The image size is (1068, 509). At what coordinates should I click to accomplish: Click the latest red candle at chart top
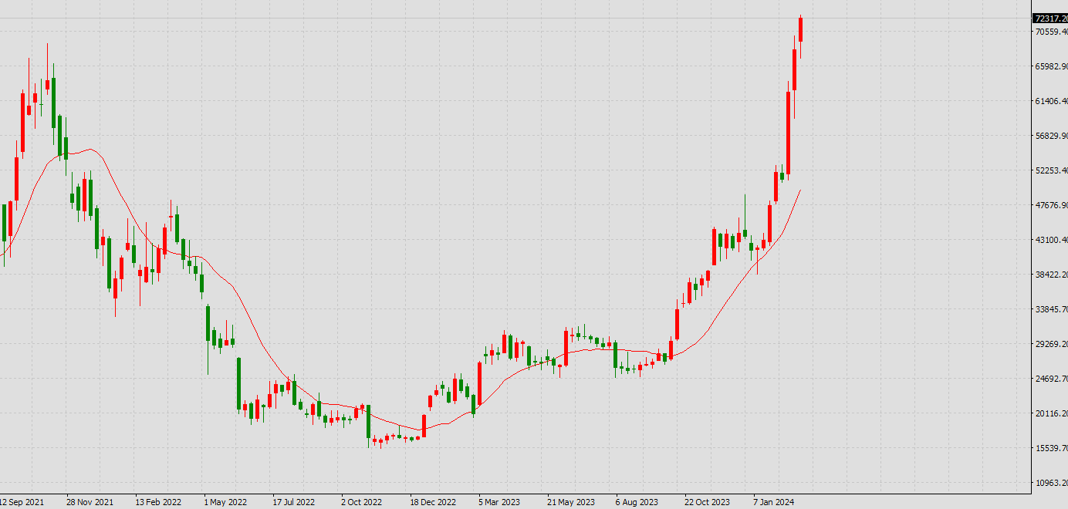tap(801, 29)
